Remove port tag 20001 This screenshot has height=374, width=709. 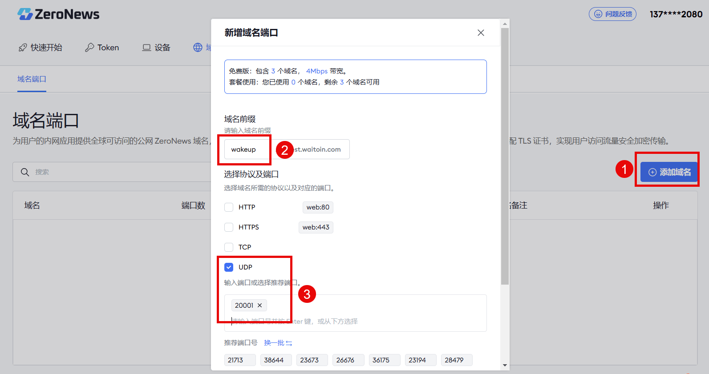(260, 306)
